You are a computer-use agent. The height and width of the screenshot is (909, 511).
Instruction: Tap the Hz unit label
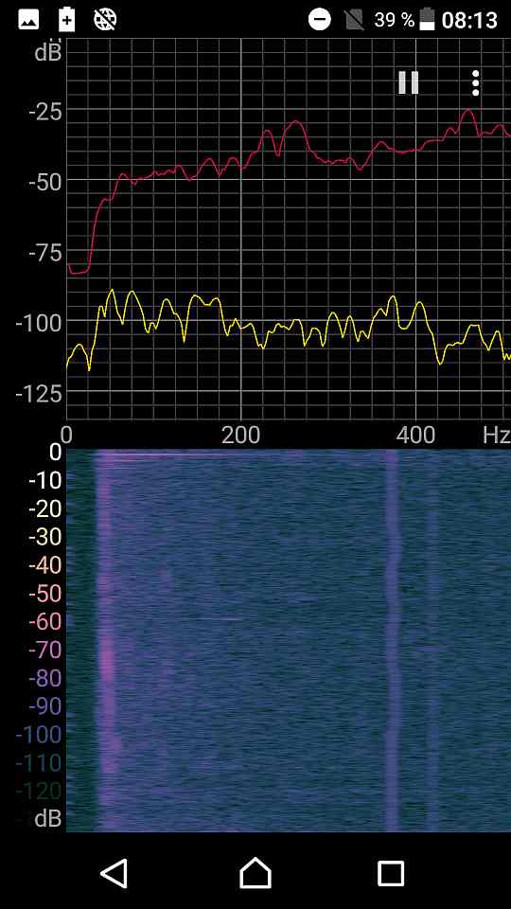(x=497, y=435)
